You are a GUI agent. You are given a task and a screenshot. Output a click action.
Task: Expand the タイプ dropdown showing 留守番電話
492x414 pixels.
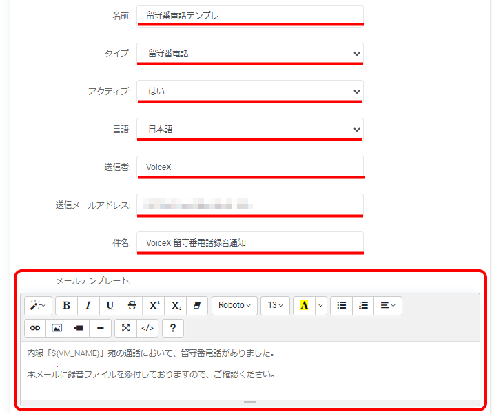click(249, 53)
